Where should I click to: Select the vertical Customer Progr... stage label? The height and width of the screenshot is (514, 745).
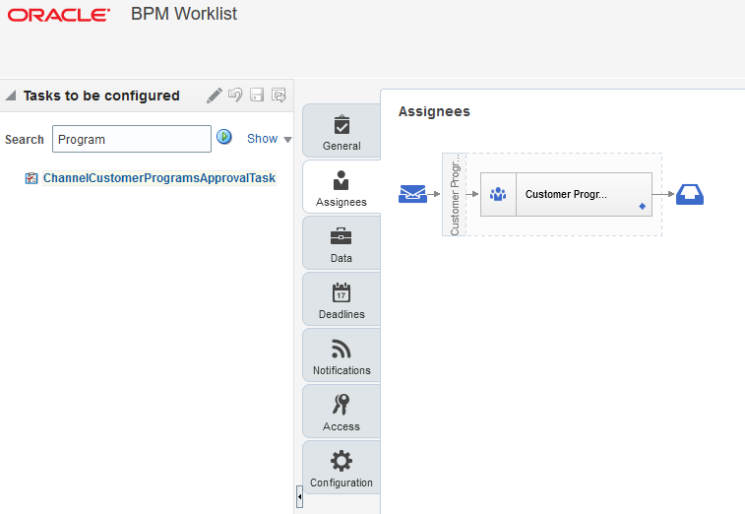[455, 195]
